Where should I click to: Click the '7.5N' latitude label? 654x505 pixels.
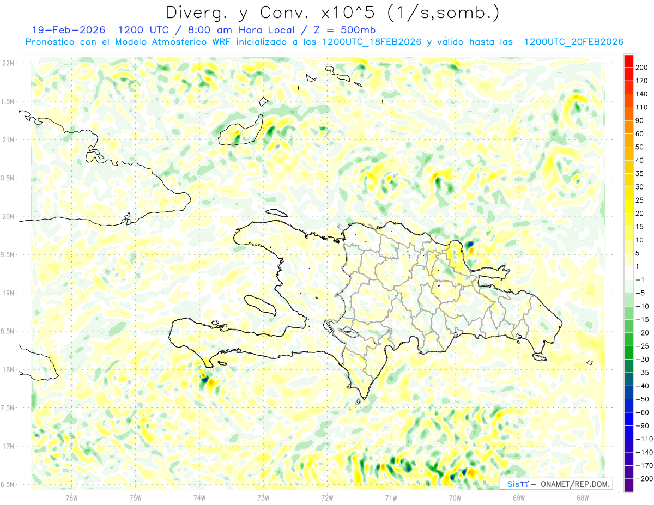(x=8, y=408)
